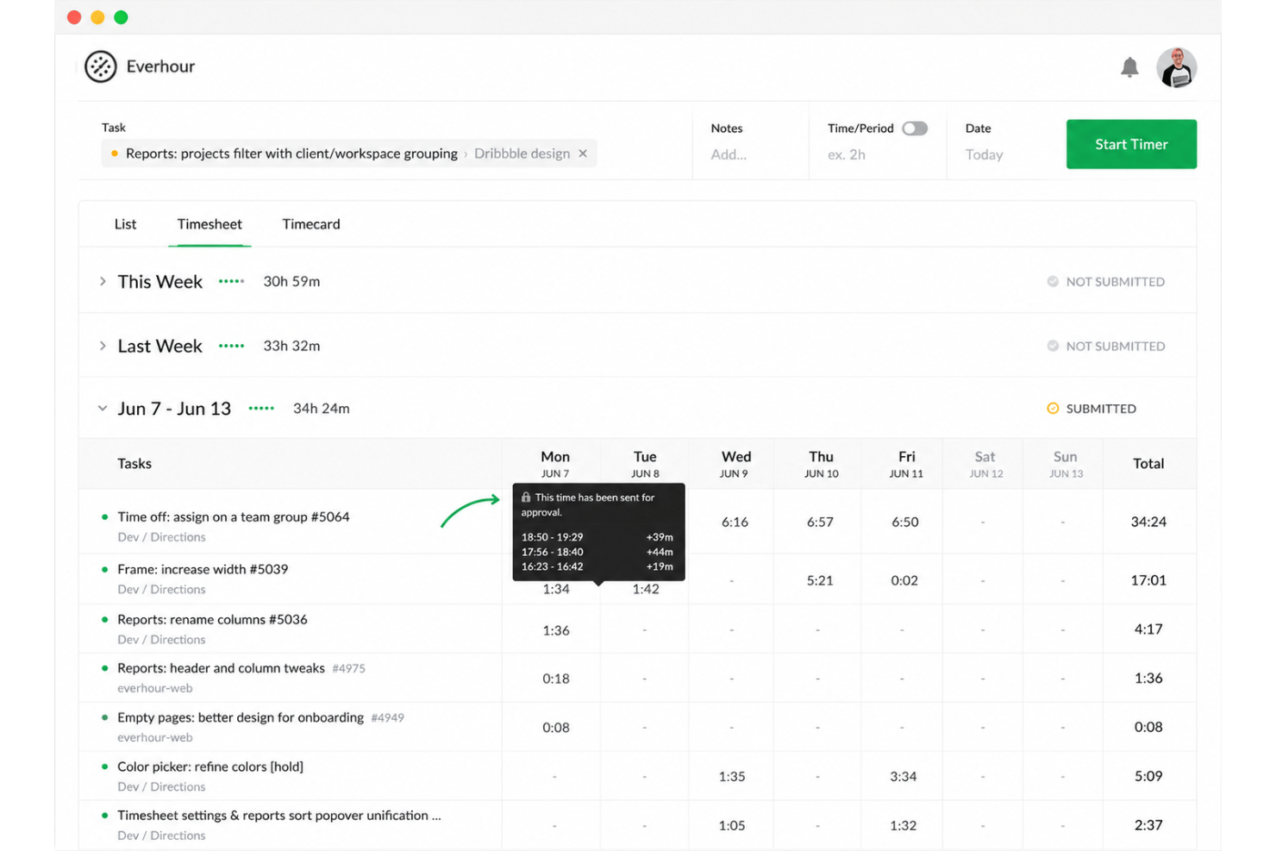Viewport: 1276px width, 851px height.
Task: Click Monday 0:08 cell for Empty pages
Action: [556, 729]
